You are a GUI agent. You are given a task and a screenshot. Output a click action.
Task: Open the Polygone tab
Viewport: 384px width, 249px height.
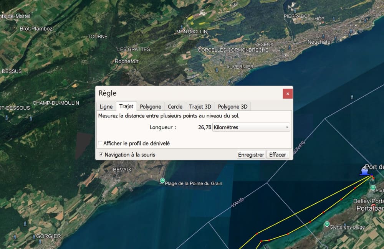pyautogui.click(x=151, y=107)
